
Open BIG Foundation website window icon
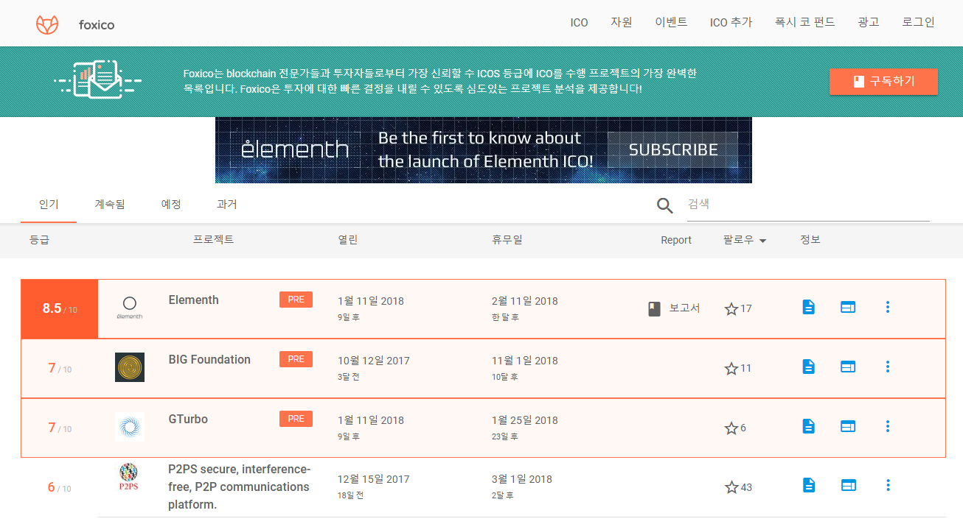(848, 367)
